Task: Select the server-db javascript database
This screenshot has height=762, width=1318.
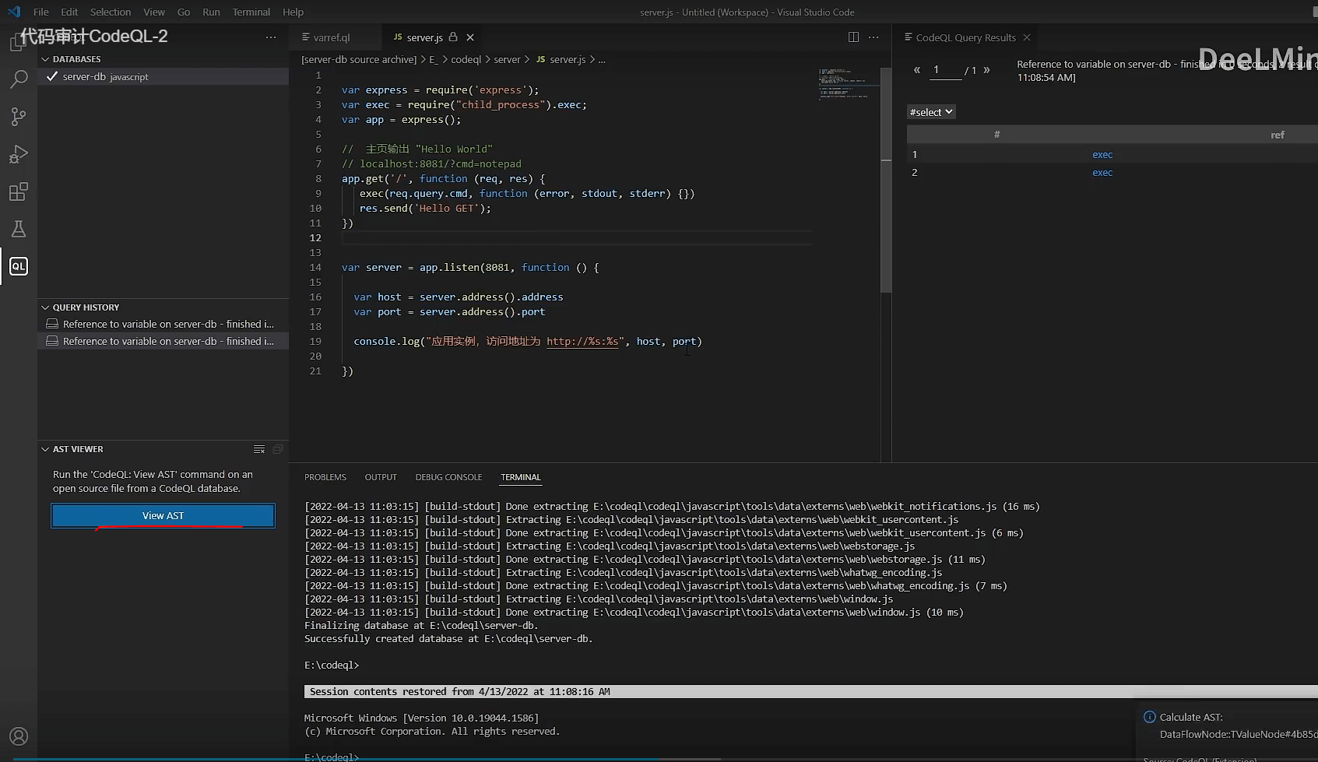Action: (105, 77)
